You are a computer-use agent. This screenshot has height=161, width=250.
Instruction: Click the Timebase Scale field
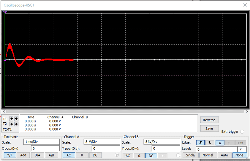(41, 141)
